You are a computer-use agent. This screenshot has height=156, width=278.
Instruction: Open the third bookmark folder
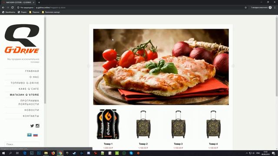[34, 12]
